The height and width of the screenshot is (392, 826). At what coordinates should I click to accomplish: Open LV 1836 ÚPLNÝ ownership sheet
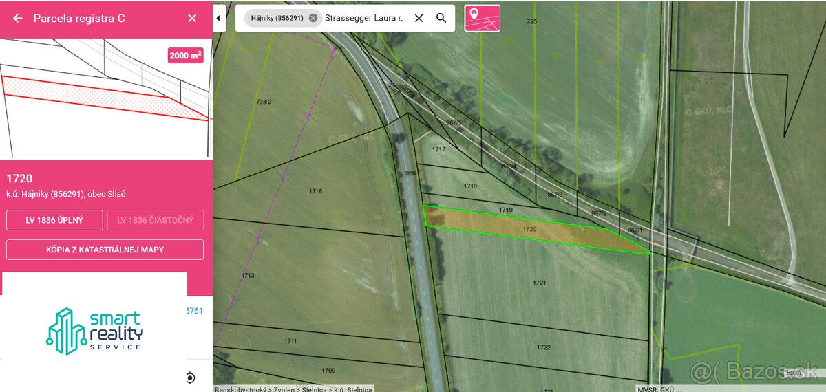[x=54, y=220]
